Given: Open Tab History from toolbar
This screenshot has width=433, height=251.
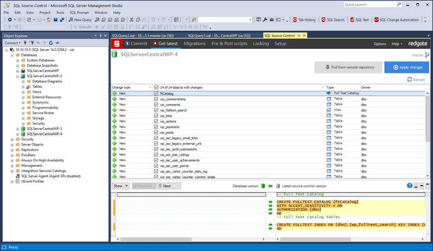Looking at the screenshot, I should (x=304, y=19).
